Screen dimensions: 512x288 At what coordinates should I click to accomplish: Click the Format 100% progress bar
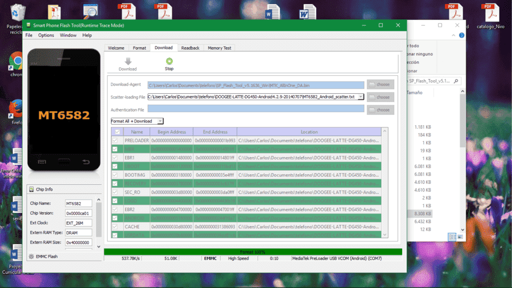(253, 252)
